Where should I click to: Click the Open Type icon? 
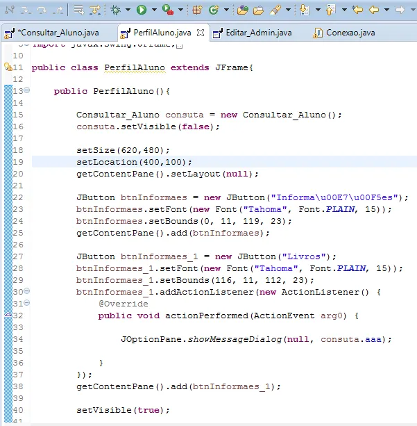pos(243,10)
